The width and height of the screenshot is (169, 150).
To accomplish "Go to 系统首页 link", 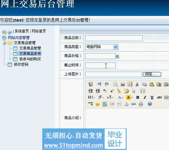I will (x=22, y=31).
